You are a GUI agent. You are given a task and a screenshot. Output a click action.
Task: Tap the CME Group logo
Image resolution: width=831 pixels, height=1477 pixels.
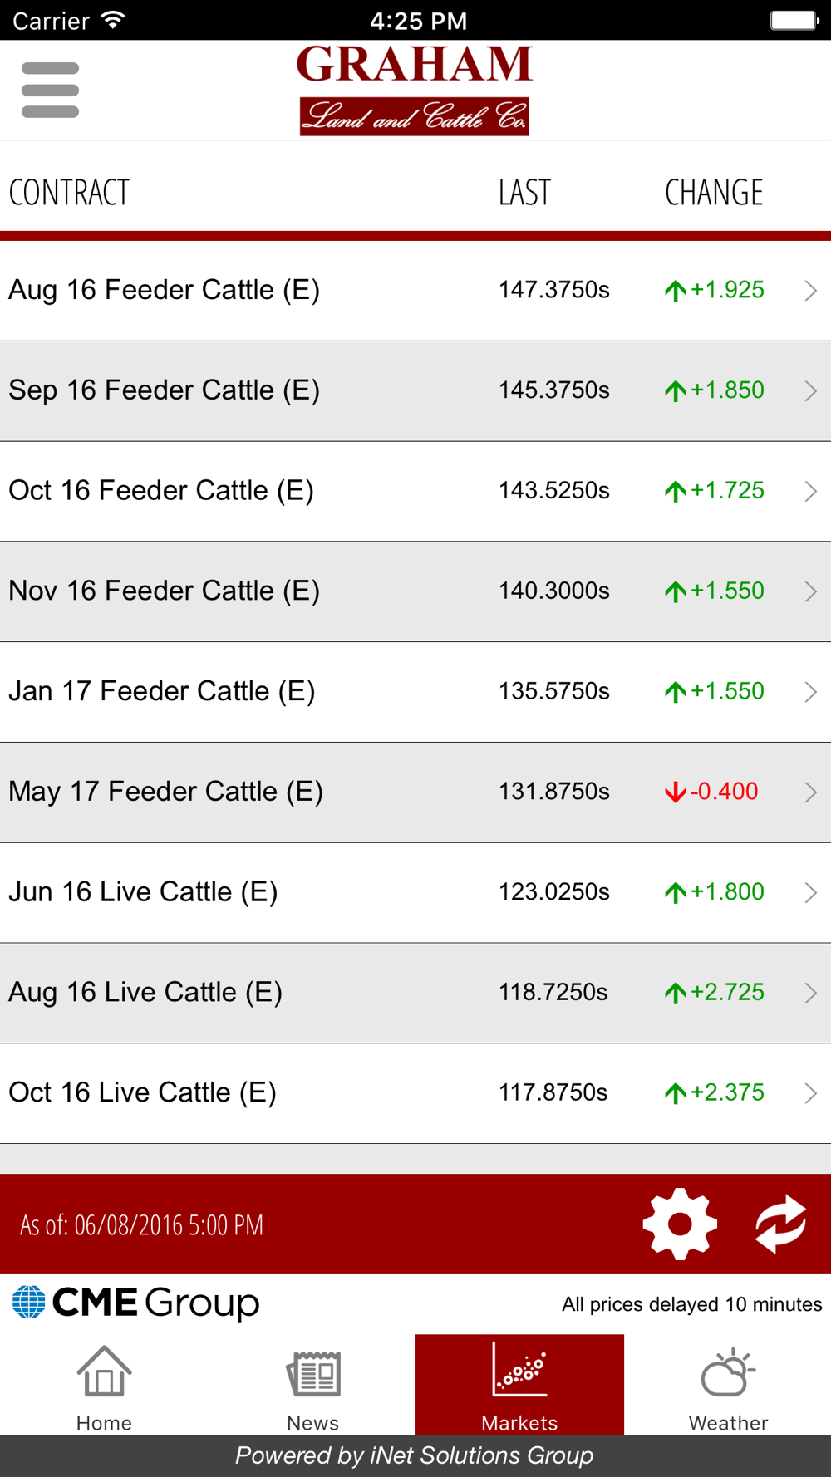coord(135,1303)
